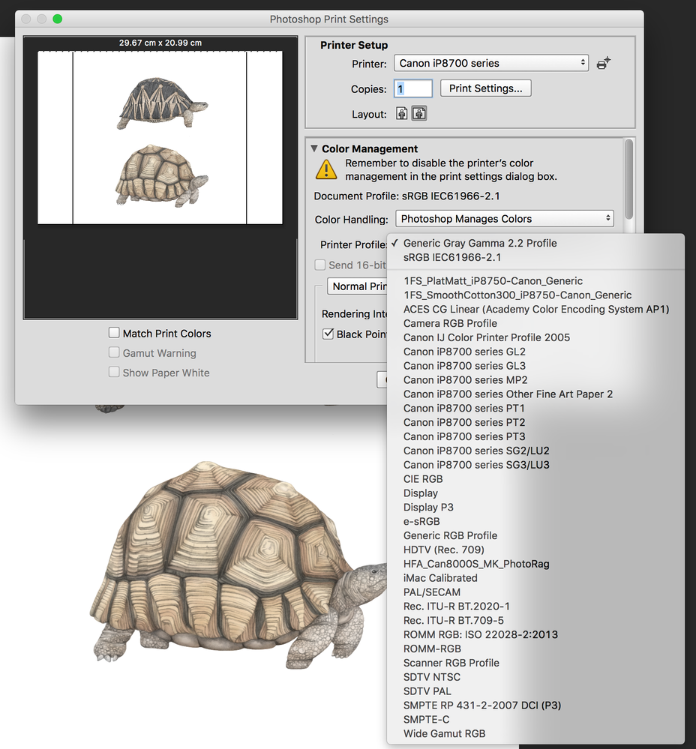Click the Copies input field
Image resolution: width=696 pixels, height=749 pixels.
[x=413, y=88]
